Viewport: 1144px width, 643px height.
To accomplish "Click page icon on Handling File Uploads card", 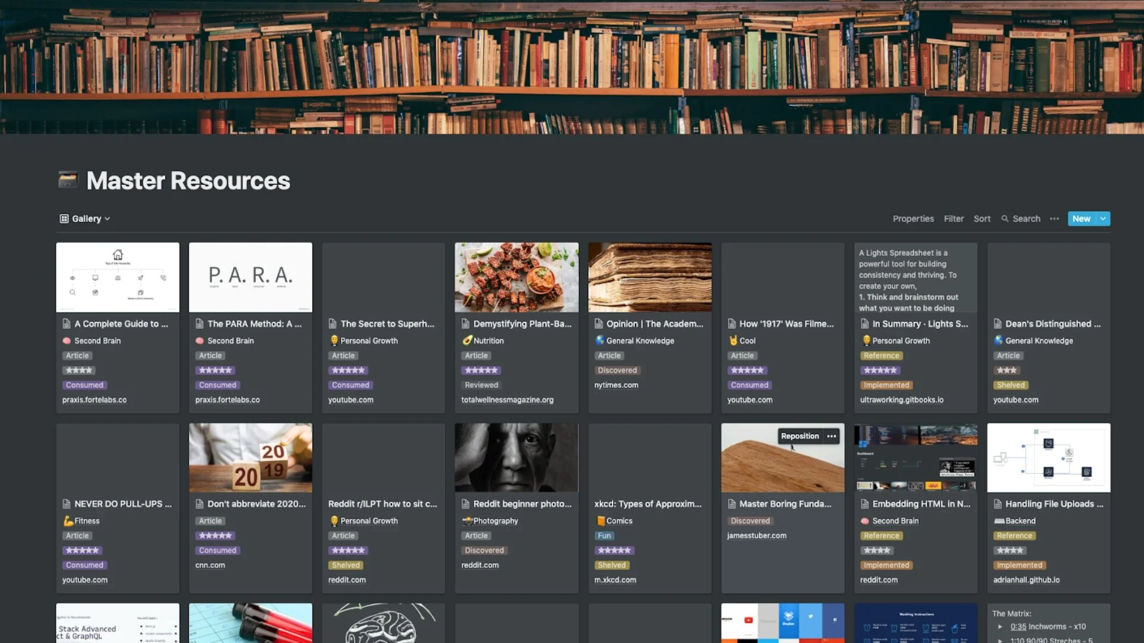I will pyautogui.click(x=998, y=503).
